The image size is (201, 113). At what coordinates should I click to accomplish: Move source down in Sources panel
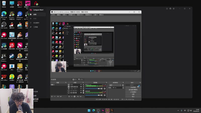pos(81,96)
